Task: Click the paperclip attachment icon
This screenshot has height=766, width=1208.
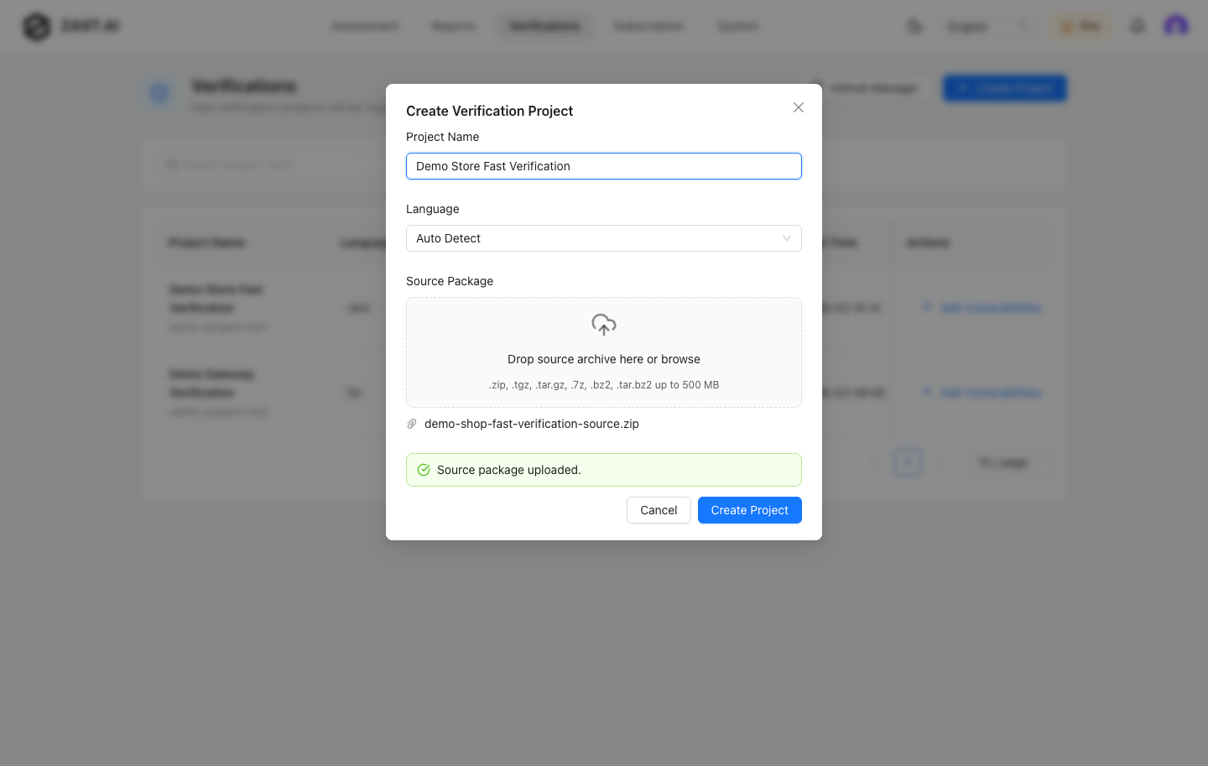Action: (412, 424)
